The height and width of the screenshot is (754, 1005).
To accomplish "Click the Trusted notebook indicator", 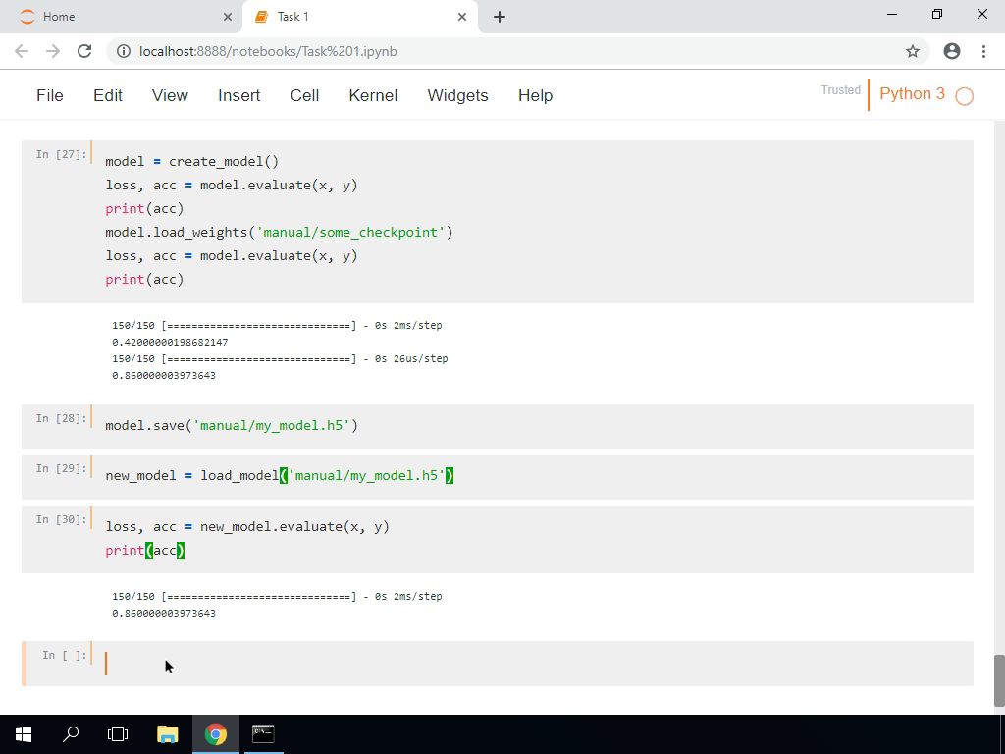I will tap(841, 90).
